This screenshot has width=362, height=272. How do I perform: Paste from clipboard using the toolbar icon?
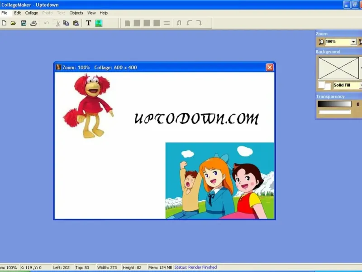pyautogui.click(x=76, y=23)
